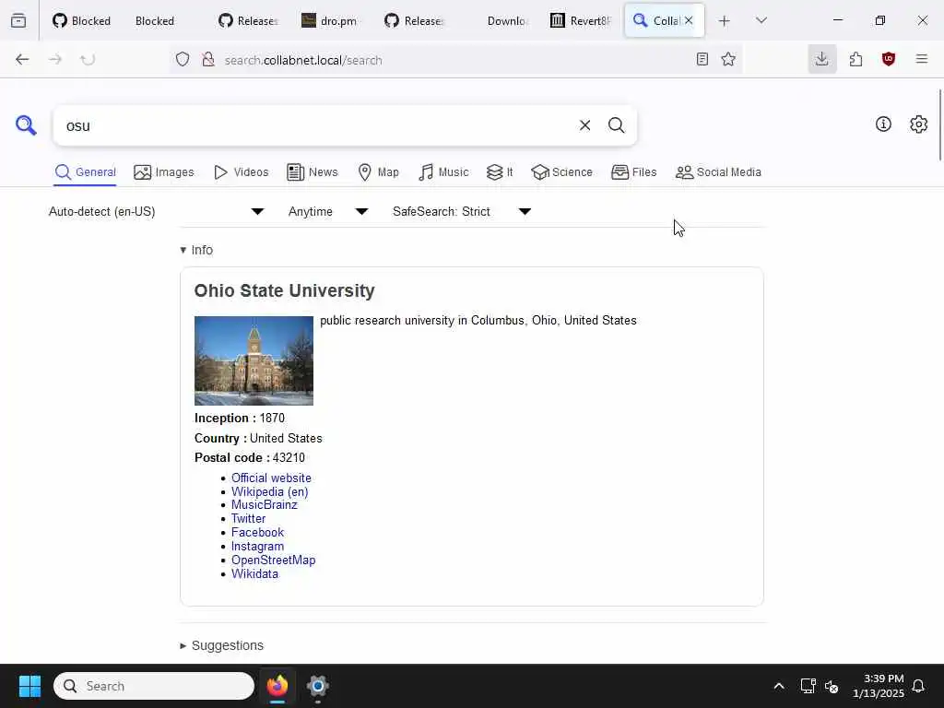Click the page vertical scrollbar
944x708 pixels.
(939, 124)
